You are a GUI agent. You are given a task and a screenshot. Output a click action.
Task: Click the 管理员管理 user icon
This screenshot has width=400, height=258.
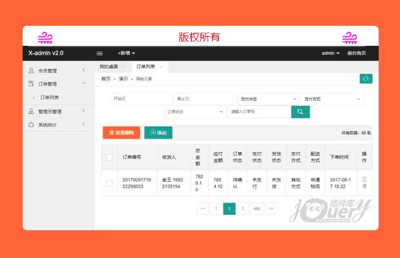(x=31, y=112)
